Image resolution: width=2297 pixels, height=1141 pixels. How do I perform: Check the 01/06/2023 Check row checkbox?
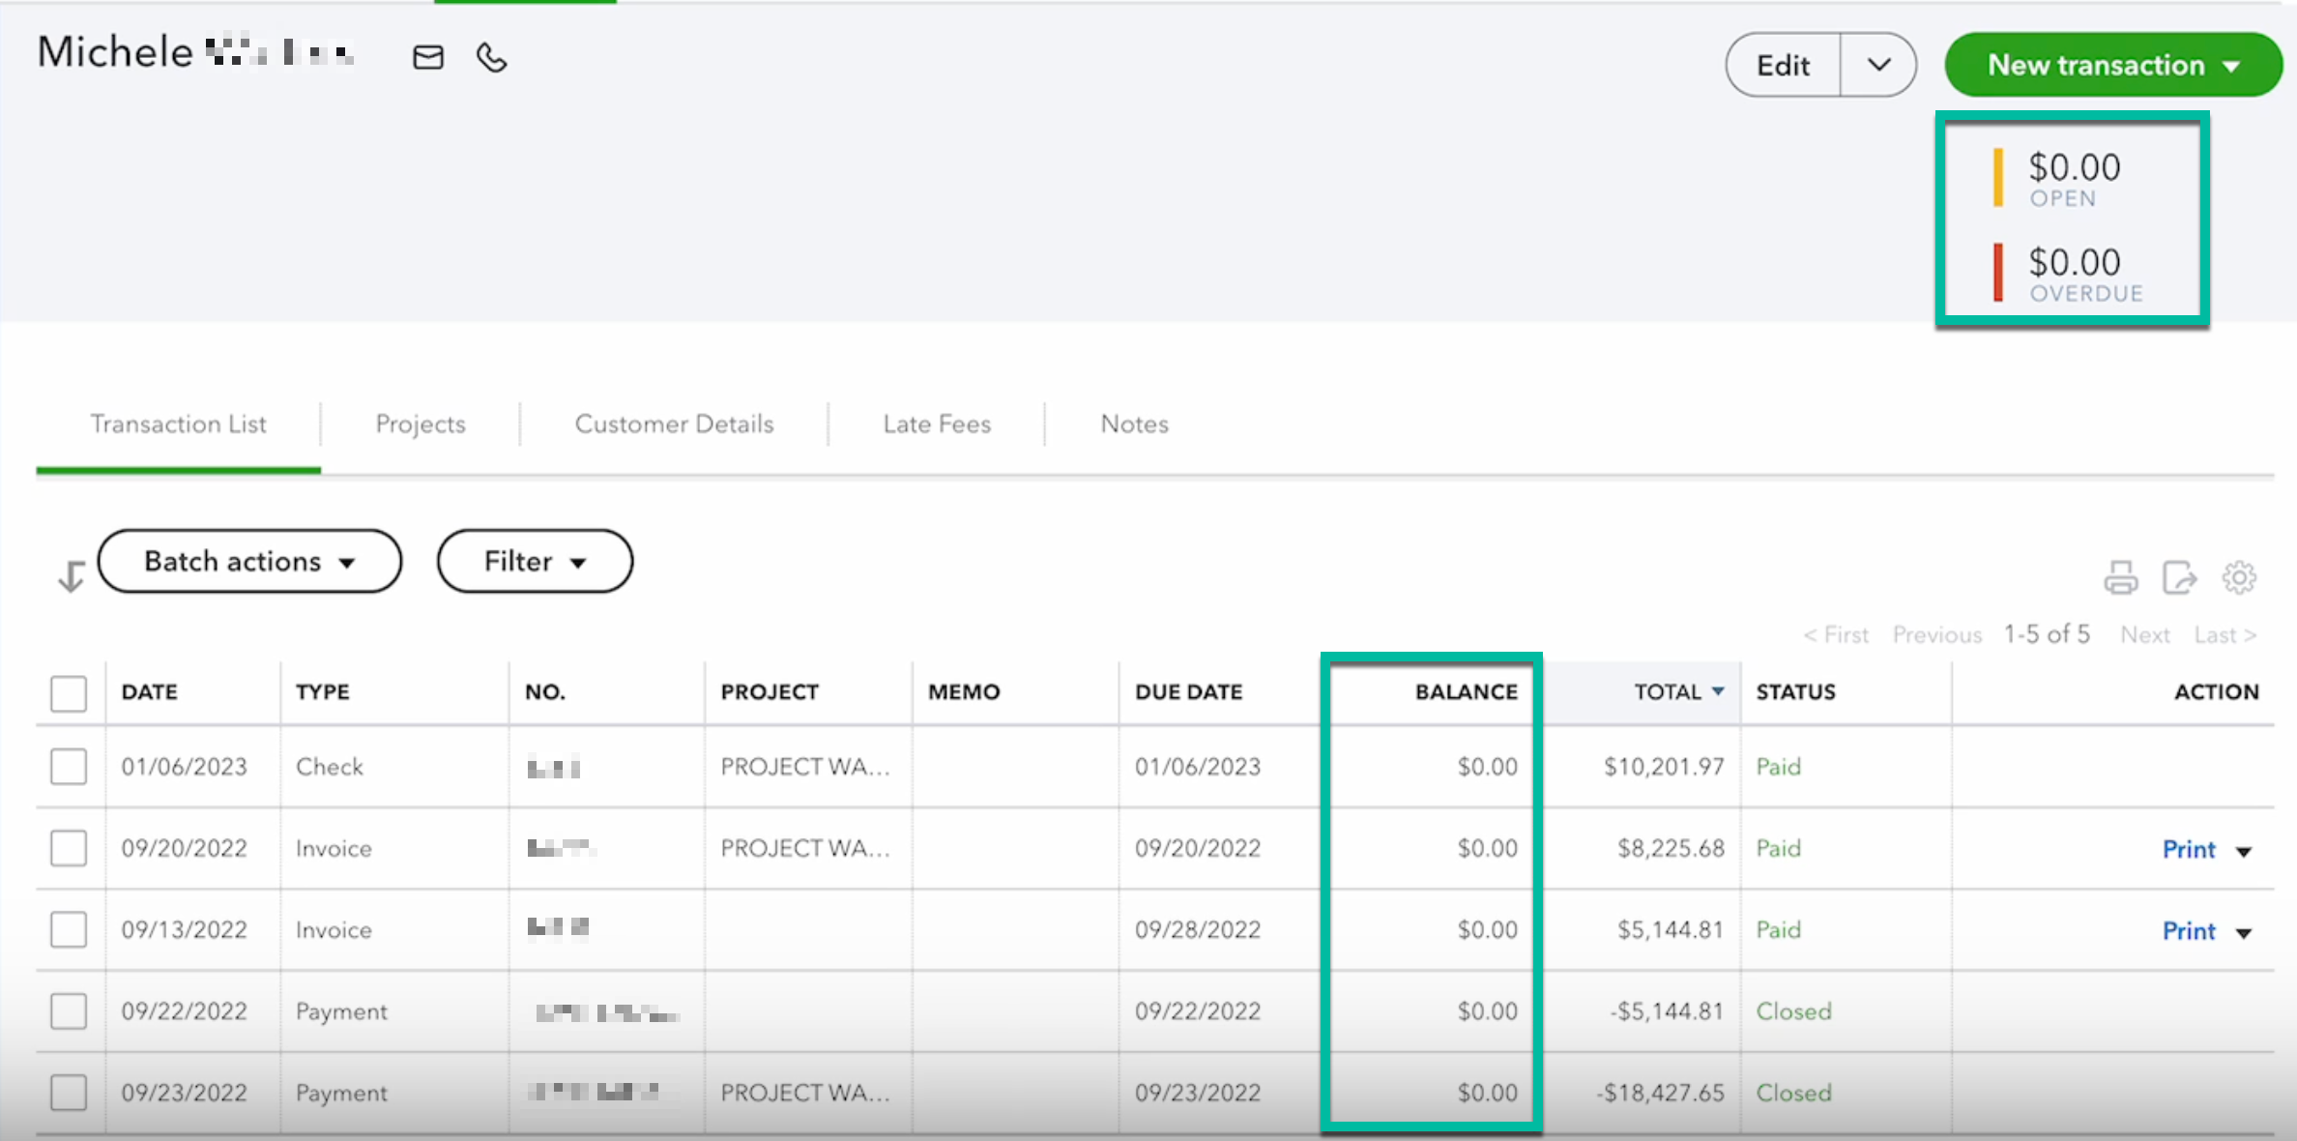coord(69,767)
